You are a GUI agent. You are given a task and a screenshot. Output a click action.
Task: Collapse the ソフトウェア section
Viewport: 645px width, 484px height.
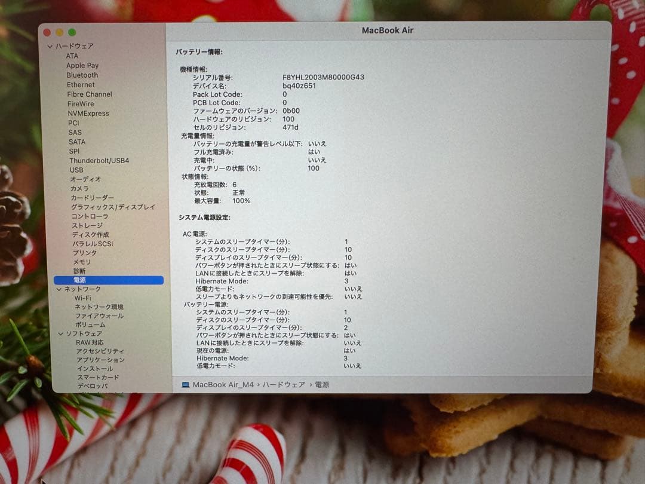60,333
